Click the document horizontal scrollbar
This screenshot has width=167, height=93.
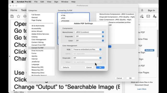65,92
